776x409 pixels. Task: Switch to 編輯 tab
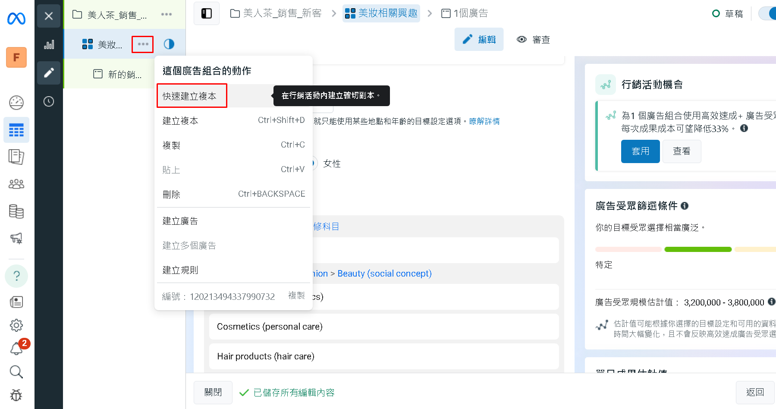tap(479, 39)
